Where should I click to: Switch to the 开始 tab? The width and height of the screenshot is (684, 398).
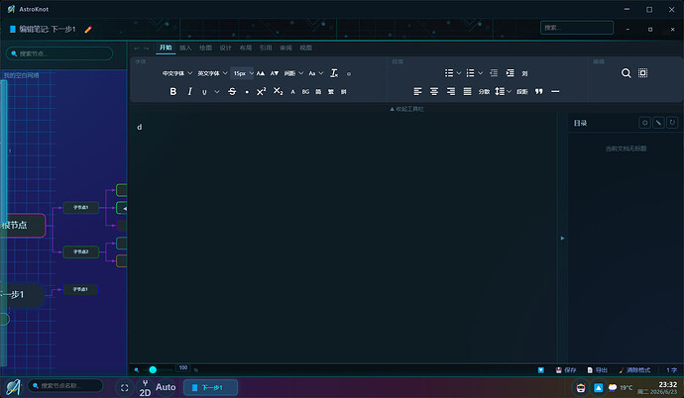166,48
